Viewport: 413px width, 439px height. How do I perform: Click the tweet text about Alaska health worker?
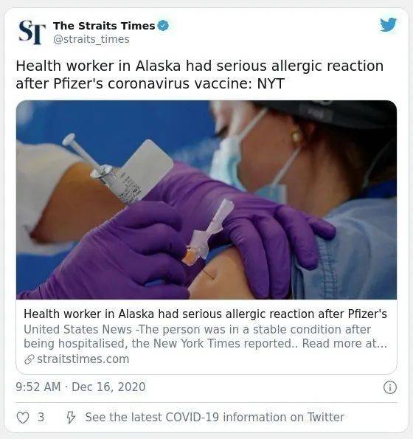(200, 75)
